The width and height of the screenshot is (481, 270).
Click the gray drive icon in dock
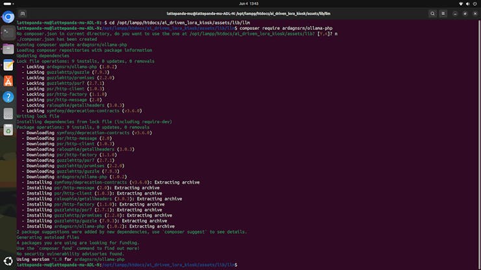[8, 113]
